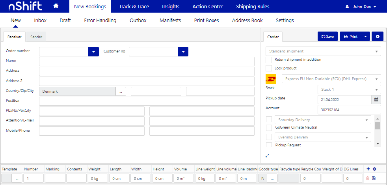Open the calendar icon for Pickup date
Image resolution: width=387 pixels, height=185 pixels.
tap(376, 99)
